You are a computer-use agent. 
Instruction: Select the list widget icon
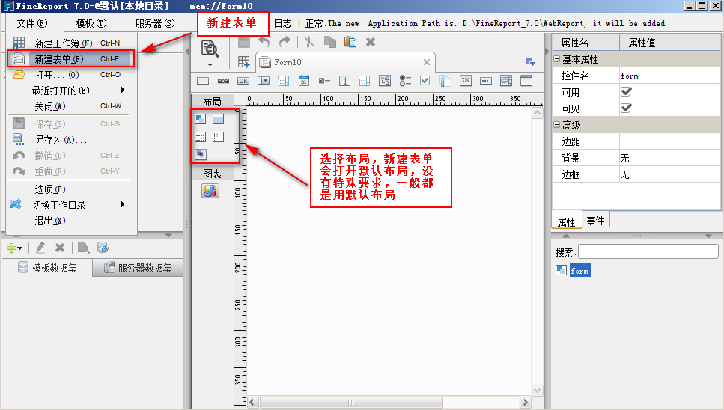pyautogui.click(x=506, y=81)
